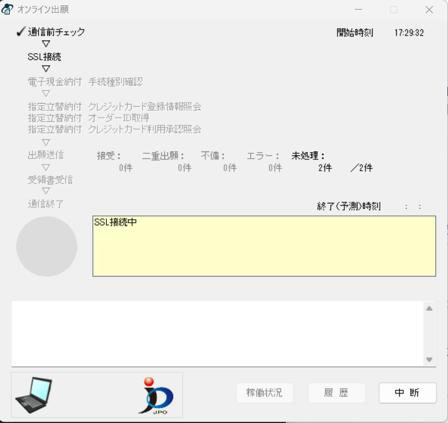
Task: Click the laptop computer icon
Action: point(34,395)
